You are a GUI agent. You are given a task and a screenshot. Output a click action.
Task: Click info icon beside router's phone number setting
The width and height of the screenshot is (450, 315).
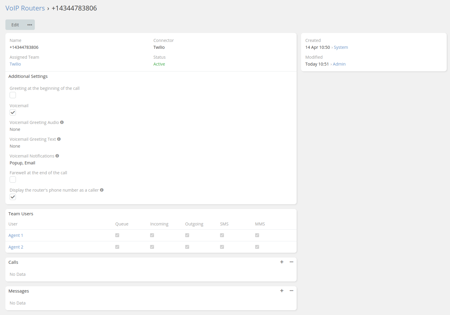(101, 190)
